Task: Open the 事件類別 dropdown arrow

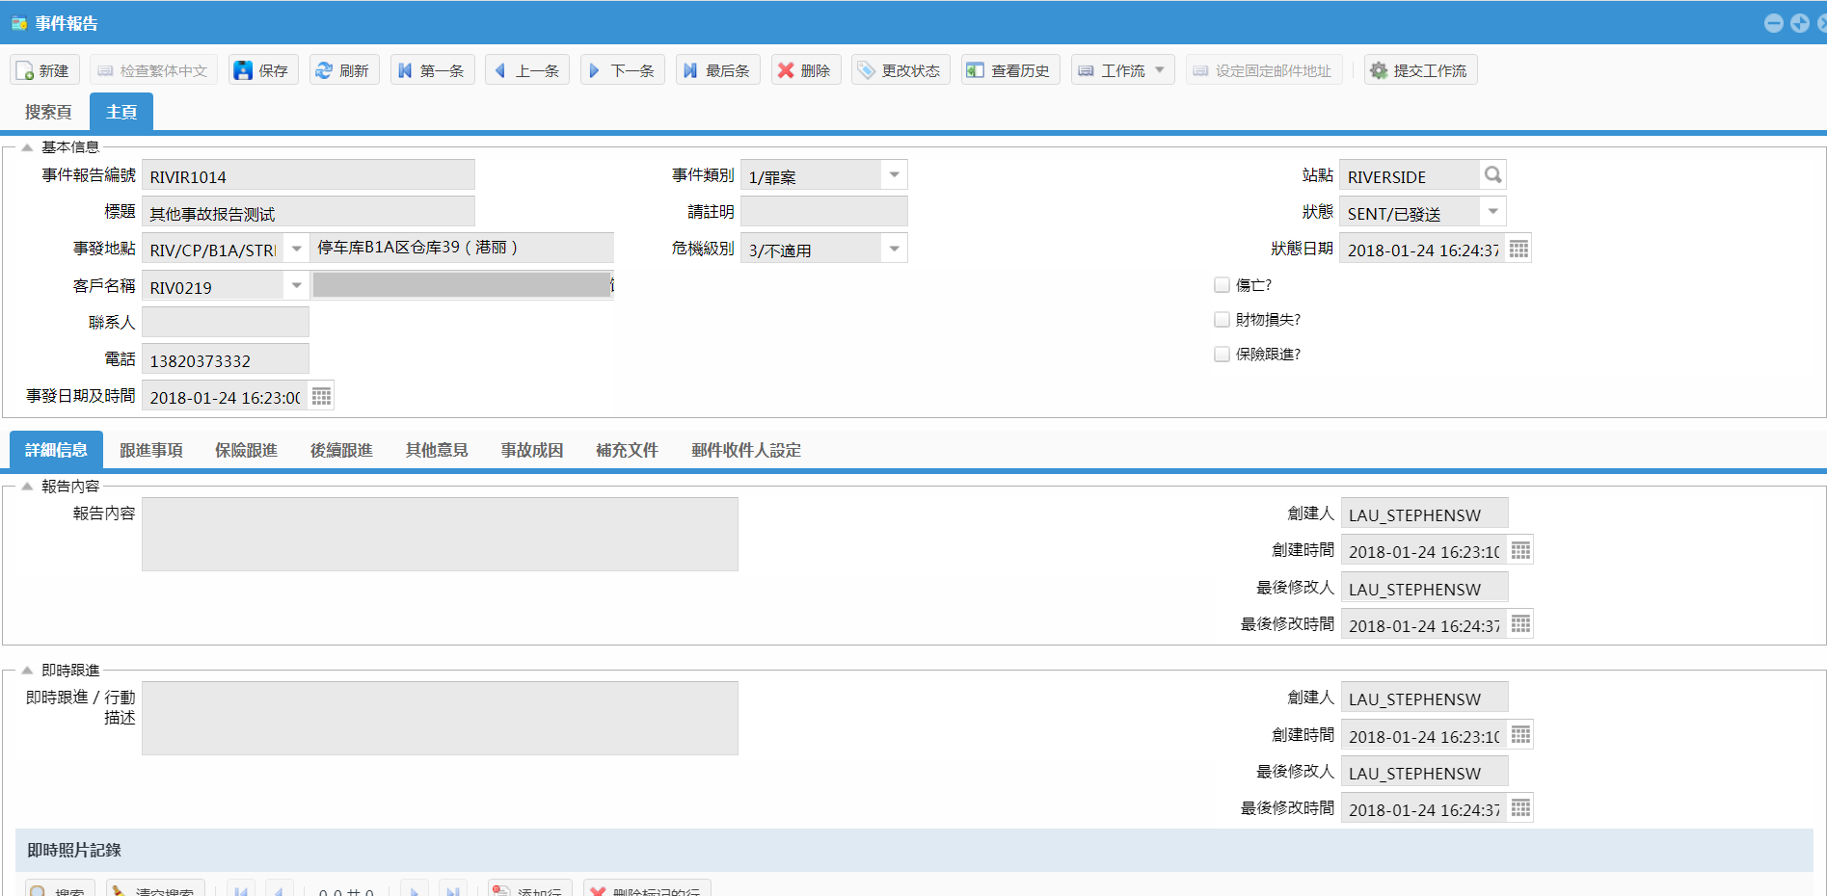Action: (x=895, y=174)
